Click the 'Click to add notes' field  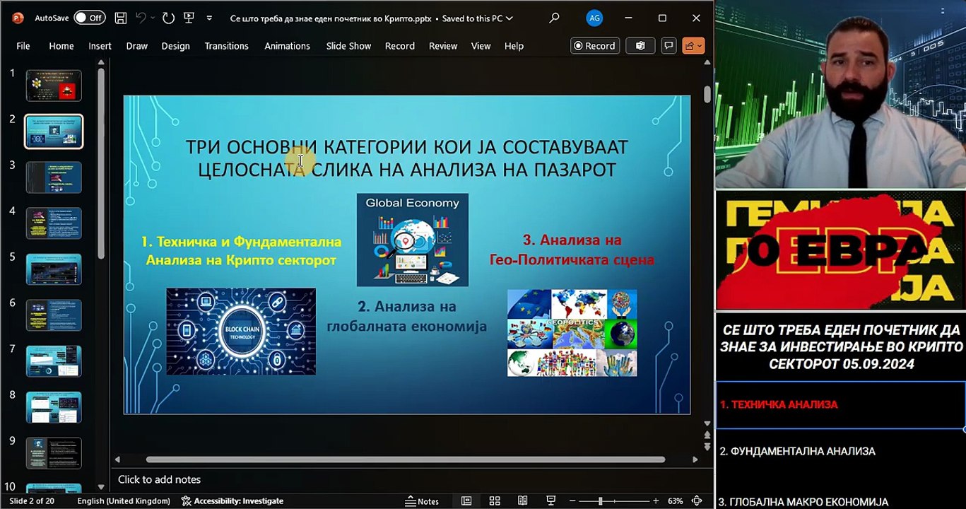(x=160, y=479)
